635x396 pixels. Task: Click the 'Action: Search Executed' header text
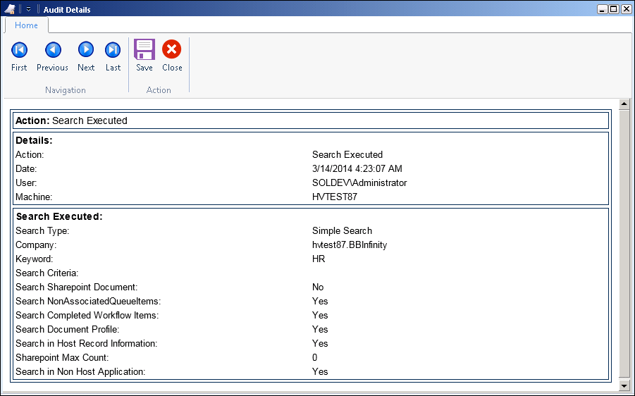pyautogui.click(x=71, y=120)
